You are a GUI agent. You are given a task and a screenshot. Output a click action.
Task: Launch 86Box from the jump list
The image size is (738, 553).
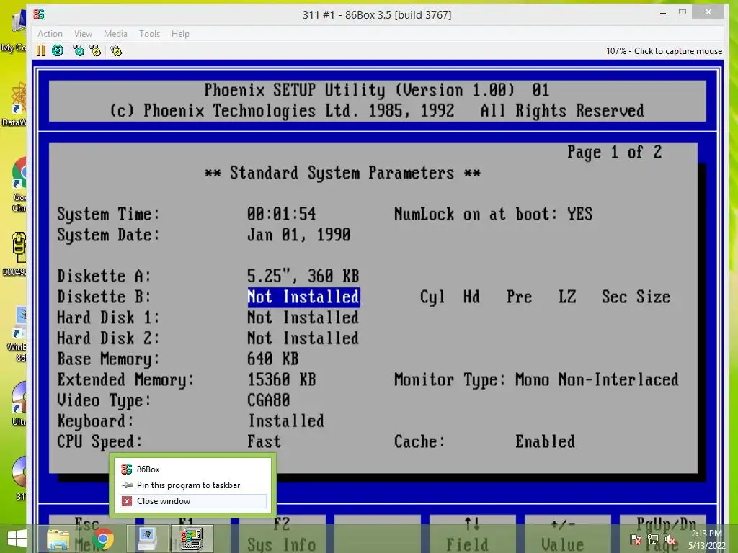click(x=192, y=469)
